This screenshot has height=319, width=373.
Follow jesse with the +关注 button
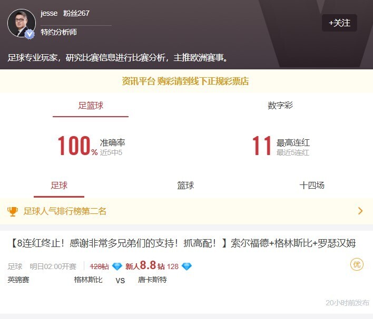[x=339, y=23]
